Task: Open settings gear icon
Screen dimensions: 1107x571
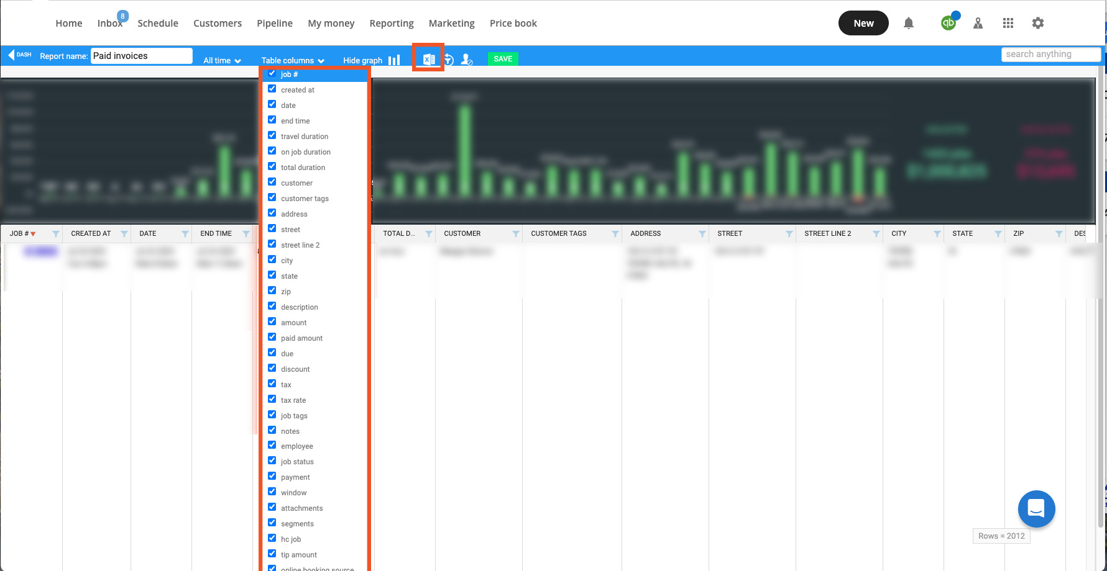Action: pos(1038,23)
